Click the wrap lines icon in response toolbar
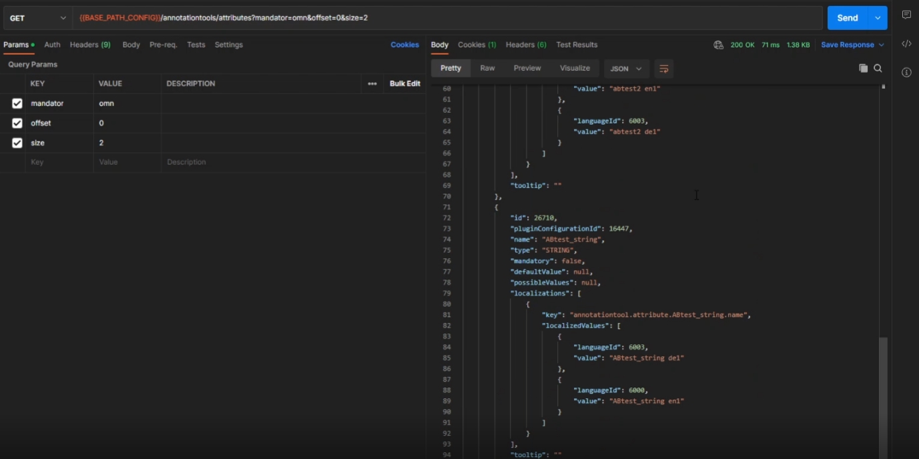The width and height of the screenshot is (919, 459). coord(663,69)
